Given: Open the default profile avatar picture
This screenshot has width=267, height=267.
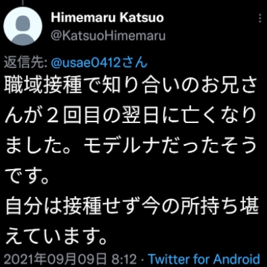Looking at the screenshot, I should click(23, 26).
